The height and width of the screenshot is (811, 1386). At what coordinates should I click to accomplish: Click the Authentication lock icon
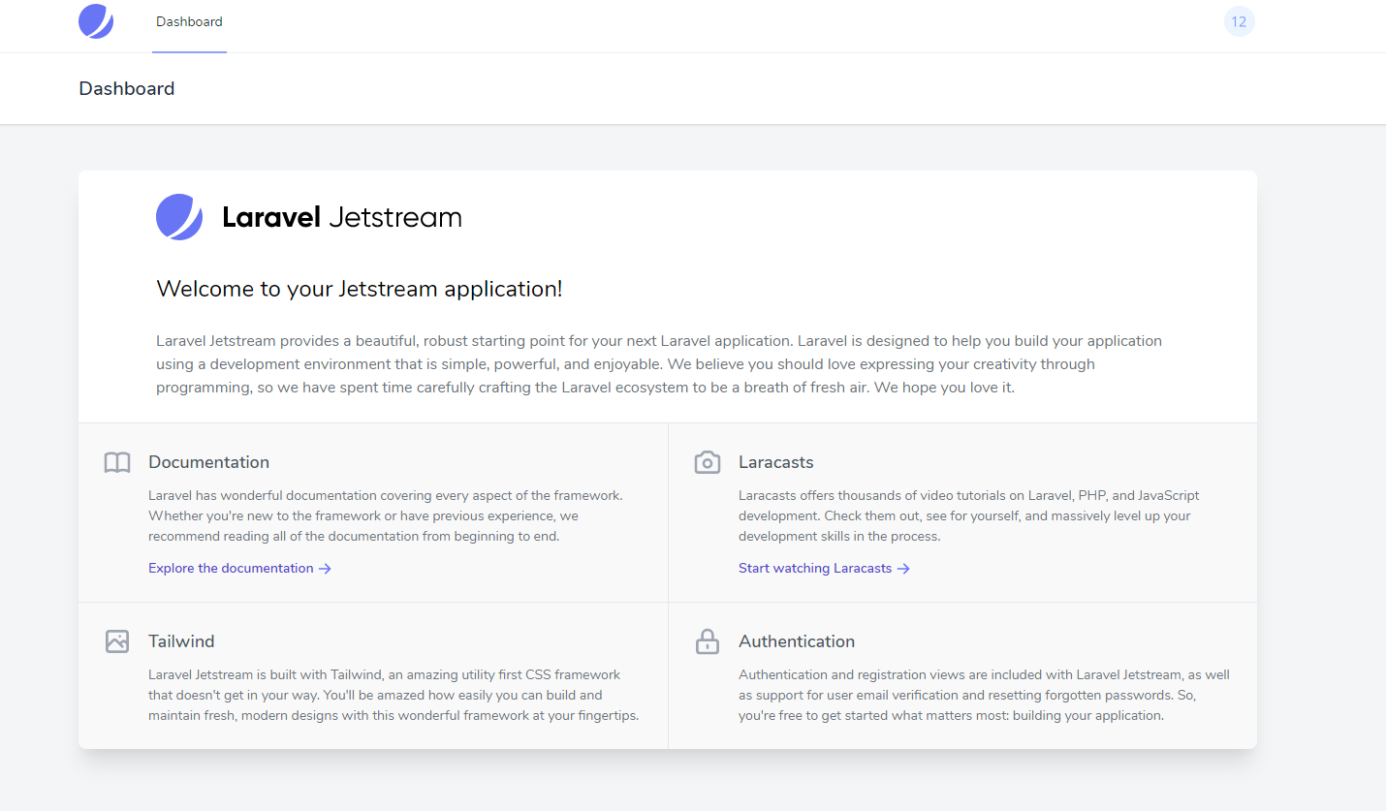[708, 641]
